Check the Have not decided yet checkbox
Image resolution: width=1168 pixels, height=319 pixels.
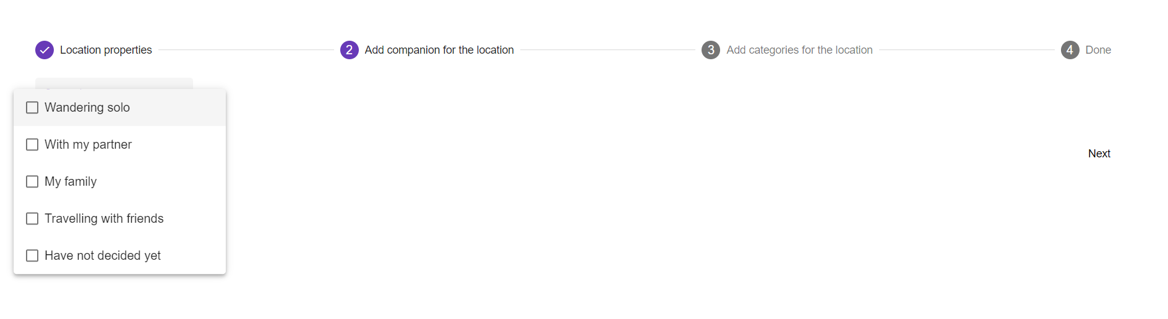click(32, 255)
